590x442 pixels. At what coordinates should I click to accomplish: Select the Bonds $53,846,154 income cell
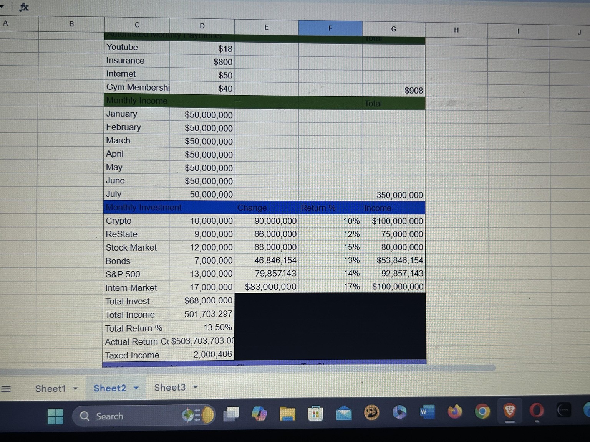tap(394, 261)
